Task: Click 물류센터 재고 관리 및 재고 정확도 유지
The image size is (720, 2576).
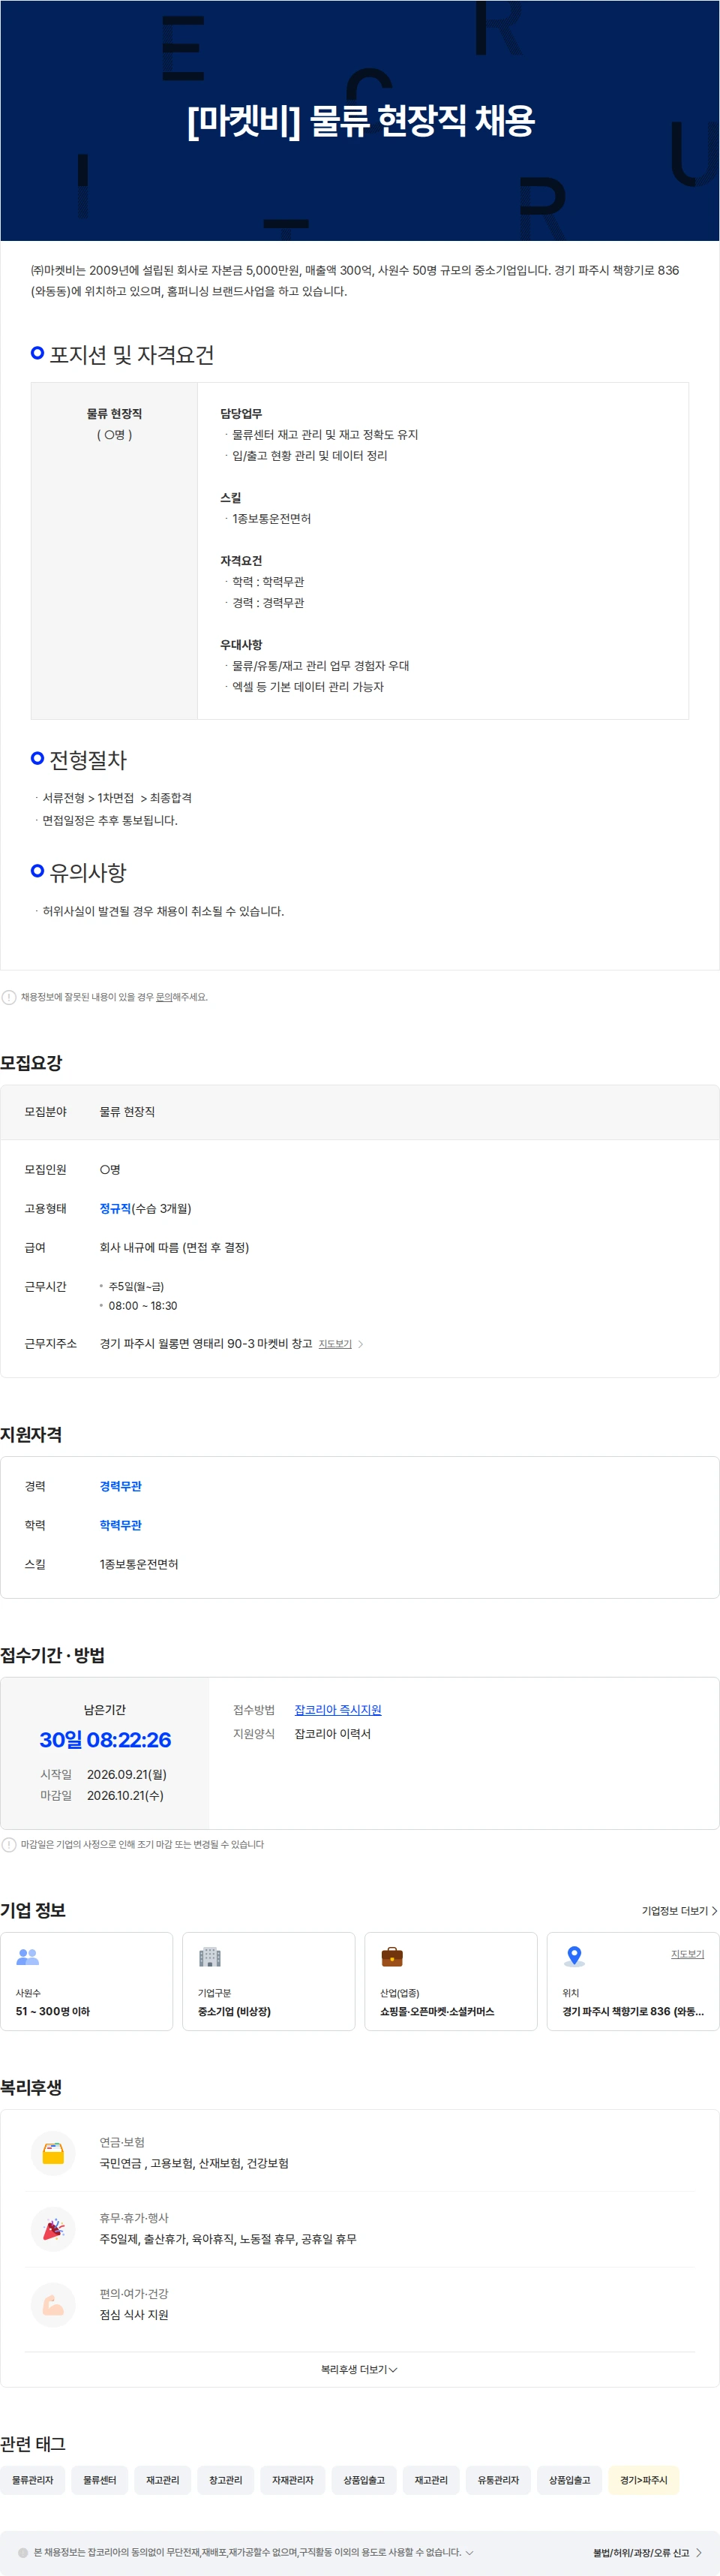Action: [325, 434]
